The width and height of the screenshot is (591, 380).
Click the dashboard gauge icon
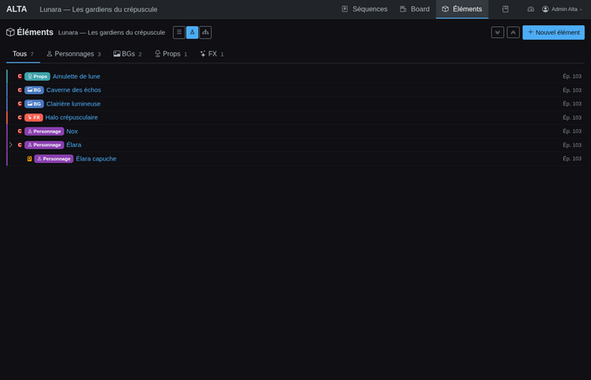coord(531,9)
